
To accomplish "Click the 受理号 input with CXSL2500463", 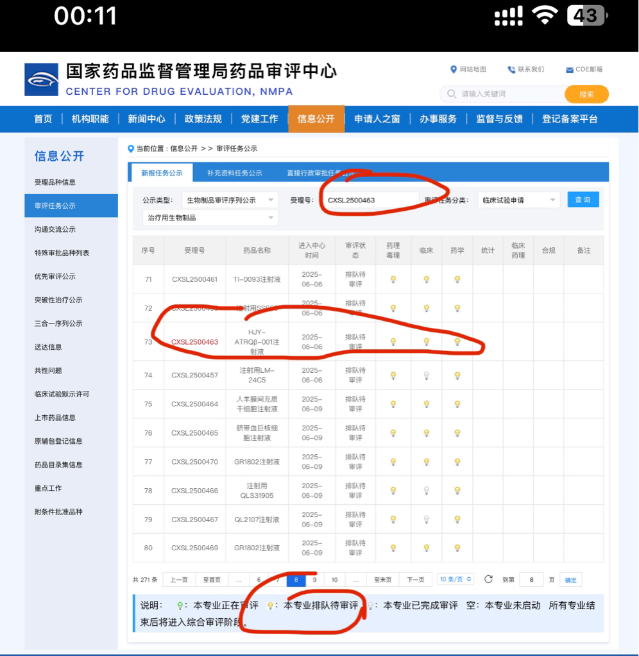I will [371, 201].
